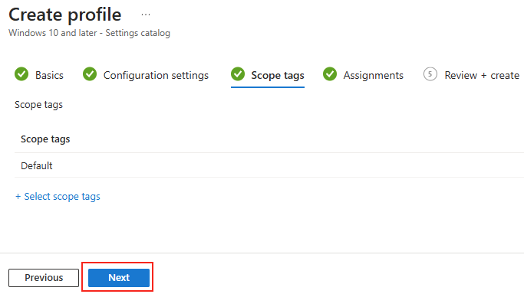Jump to the Review + create step
This screenshot has height=294, width=524.
[482, 75]
